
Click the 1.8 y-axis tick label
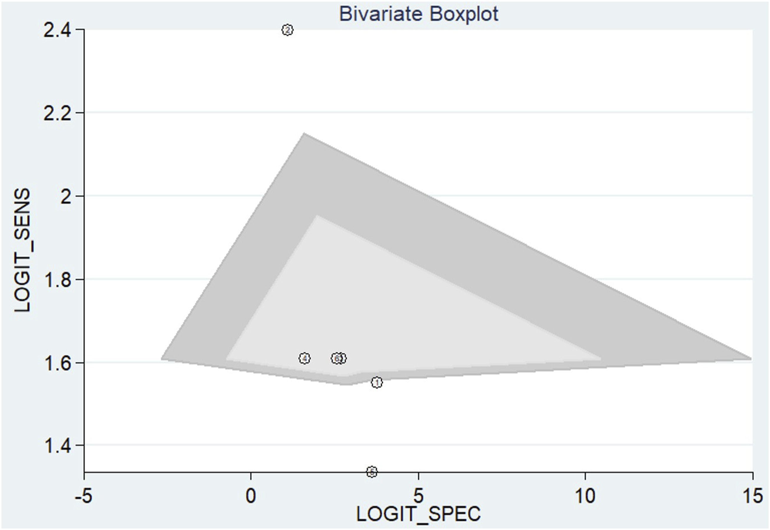coord(57,280)
